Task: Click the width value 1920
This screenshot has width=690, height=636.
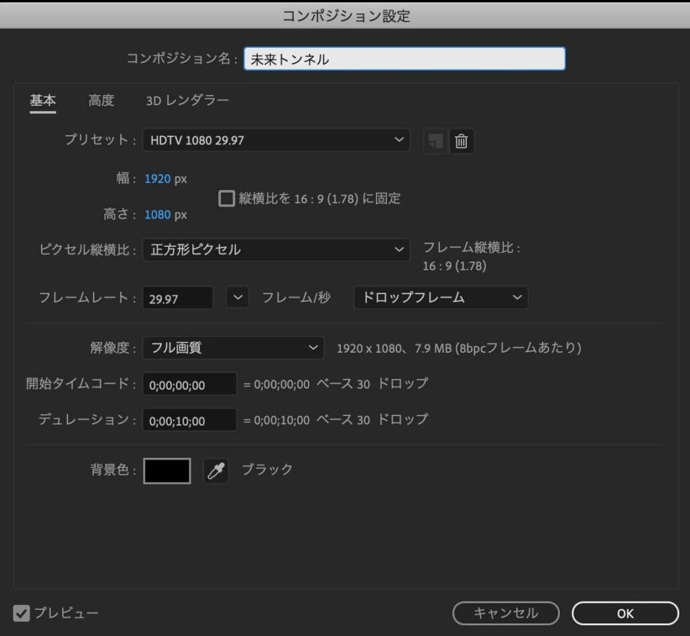Action: pyautogui.click(x=158, y=178)
